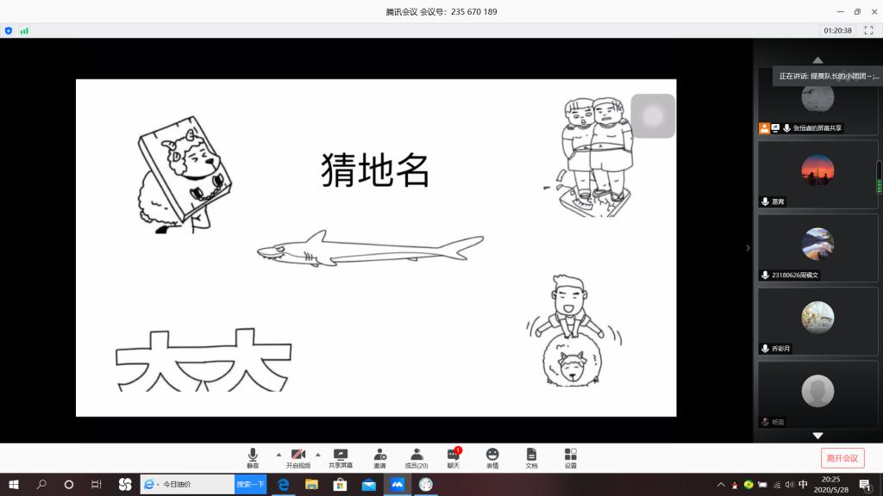Open the 成员(20) members list
This screenshot has height=496, width=883.
pyautogui.click(x=416, y=457)
